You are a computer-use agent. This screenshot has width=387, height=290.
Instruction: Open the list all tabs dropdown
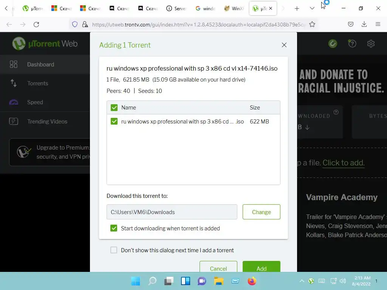tap(312, 8)
